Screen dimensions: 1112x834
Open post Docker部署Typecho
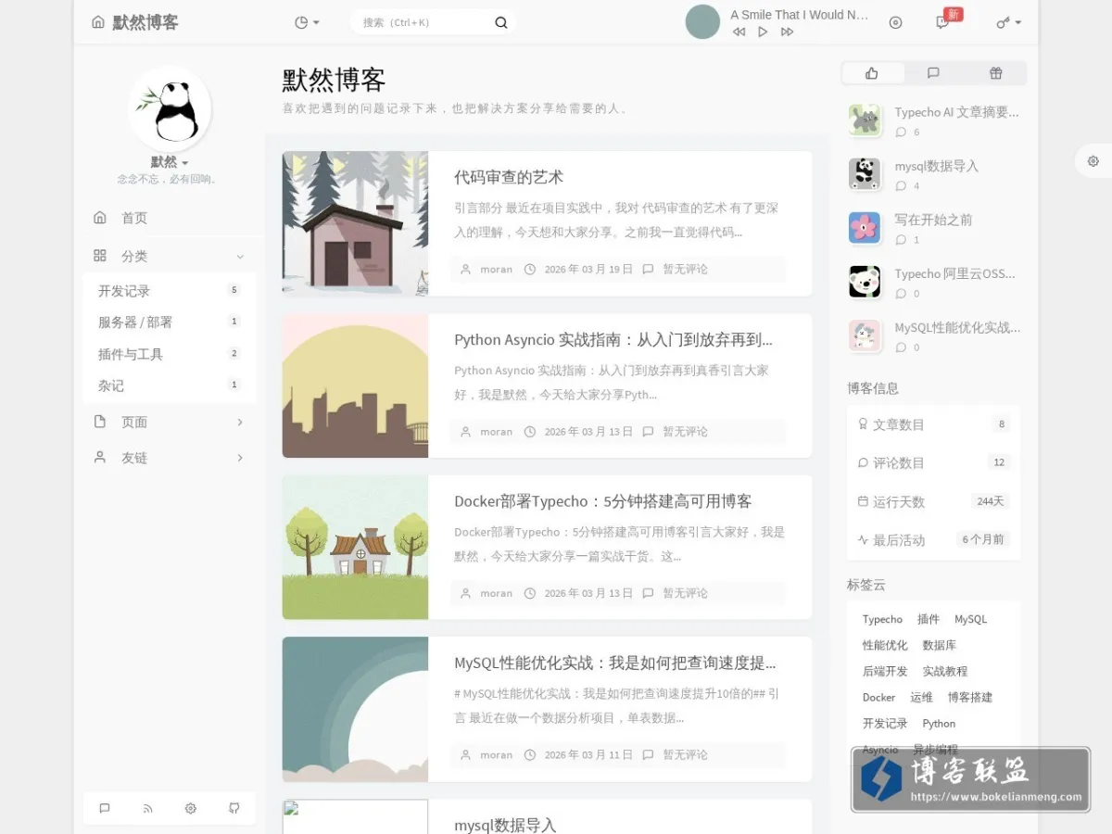[x=602, y=501]
